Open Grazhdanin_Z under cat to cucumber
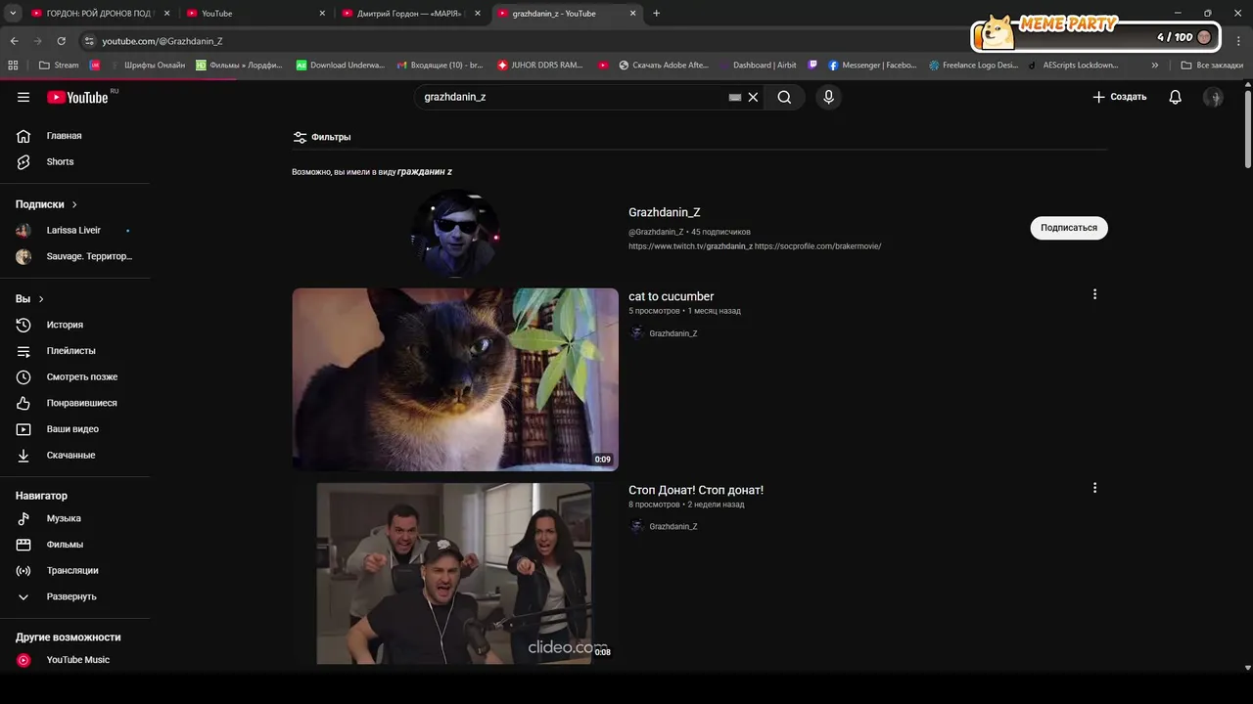 (x=673, y=333)
